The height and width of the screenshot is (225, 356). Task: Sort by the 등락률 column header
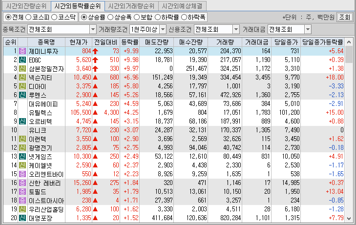pos(129,42)
